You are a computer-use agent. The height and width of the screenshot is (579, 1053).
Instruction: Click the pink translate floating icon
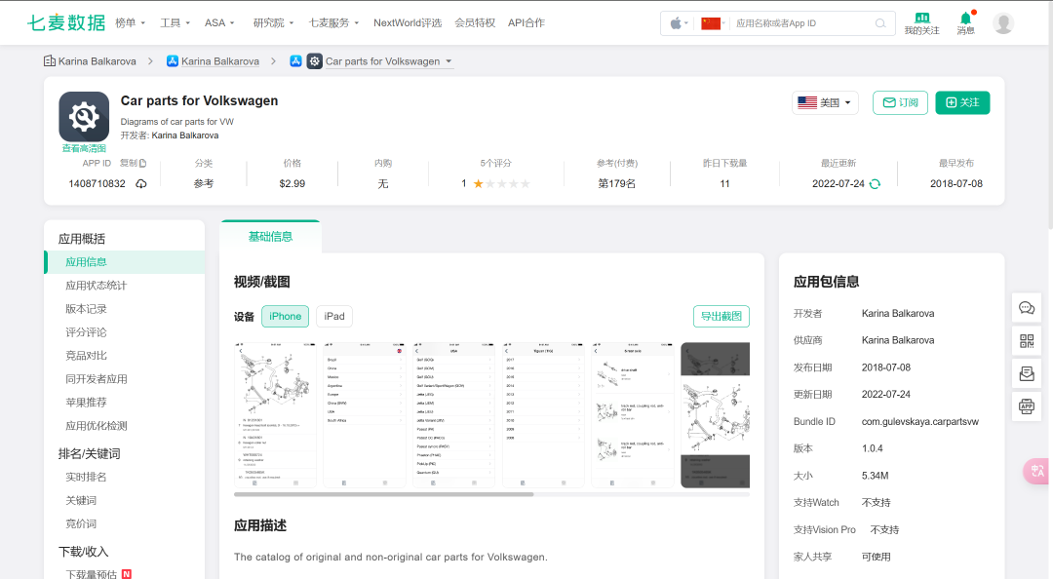point(1036,471)
